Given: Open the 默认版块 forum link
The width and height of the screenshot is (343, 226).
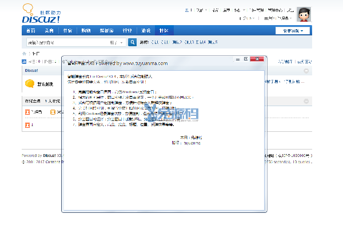Looking at the screenshot, I should tap(45, 84).
